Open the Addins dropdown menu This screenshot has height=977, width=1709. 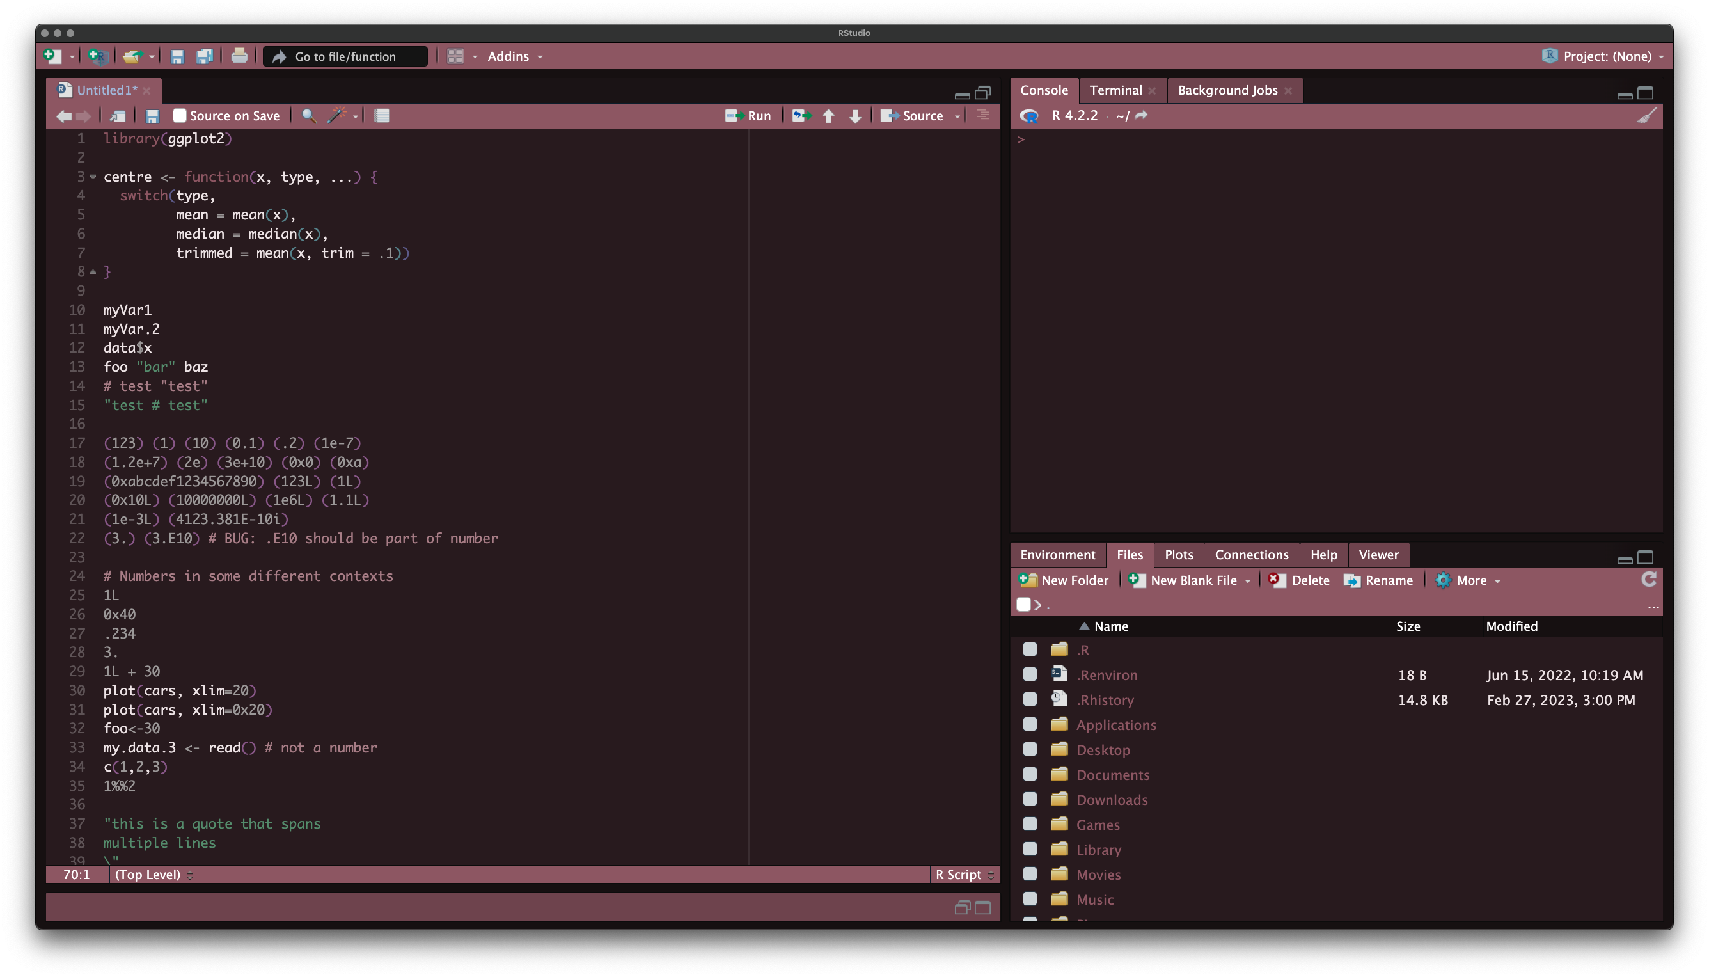514,56
